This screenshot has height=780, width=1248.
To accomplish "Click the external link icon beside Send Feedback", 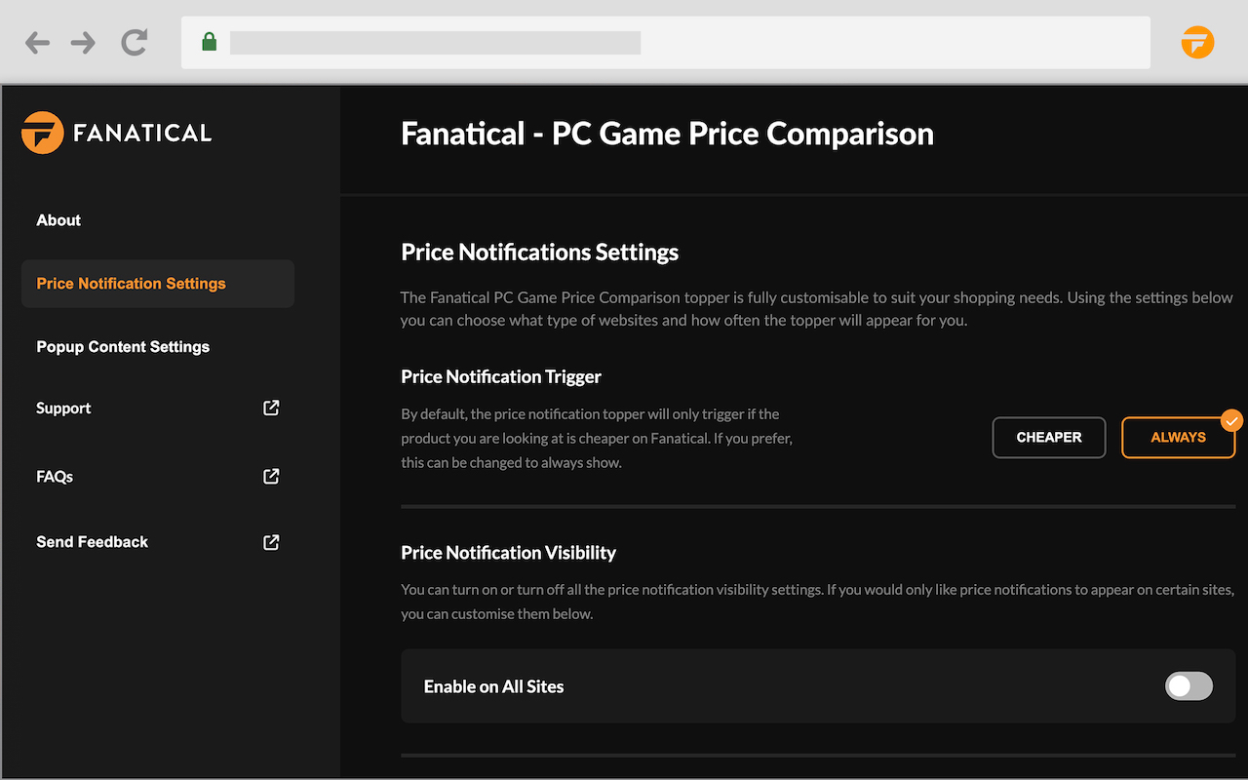I will (270, 542).
